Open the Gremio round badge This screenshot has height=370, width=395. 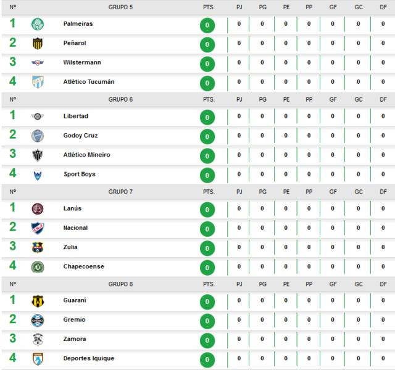pos(38,321)
